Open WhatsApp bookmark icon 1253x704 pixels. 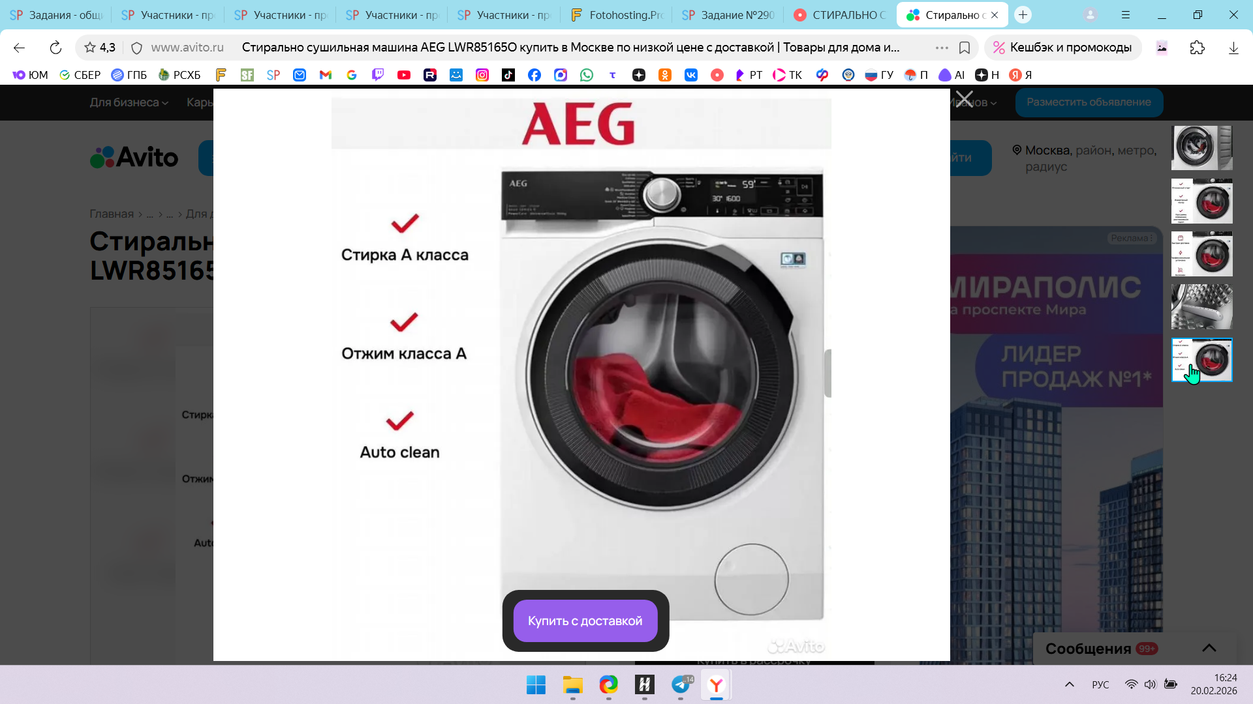click(x=587, y=75)
